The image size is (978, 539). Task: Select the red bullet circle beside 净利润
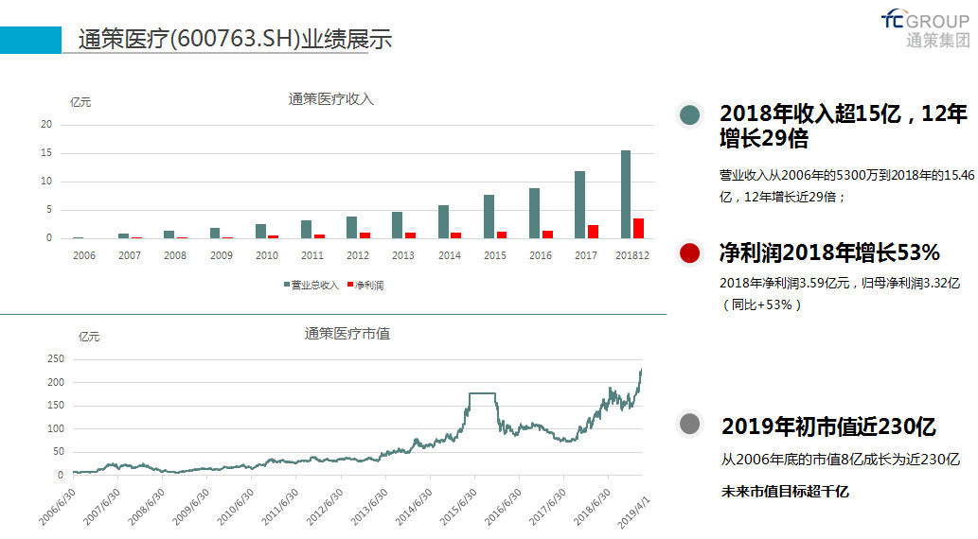click(x=689, y=253)
